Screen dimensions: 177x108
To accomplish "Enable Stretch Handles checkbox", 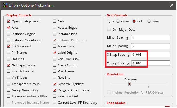I will (8, 71).
